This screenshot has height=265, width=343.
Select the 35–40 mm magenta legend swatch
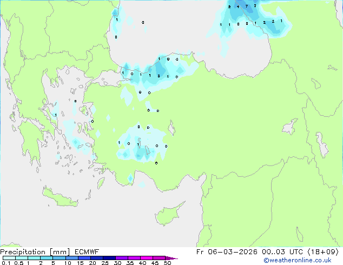[134, 258]
